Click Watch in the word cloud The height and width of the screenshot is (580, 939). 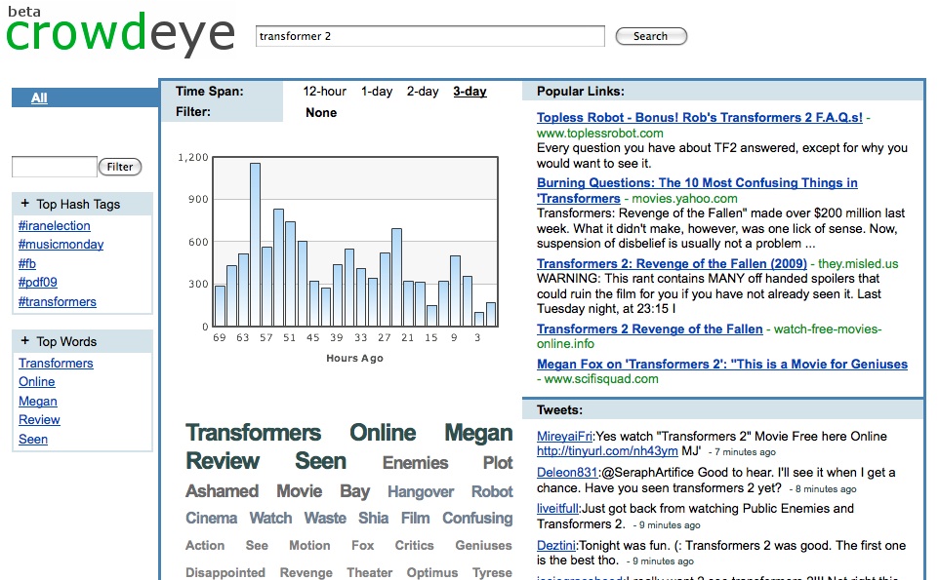(x=270, y=519)
